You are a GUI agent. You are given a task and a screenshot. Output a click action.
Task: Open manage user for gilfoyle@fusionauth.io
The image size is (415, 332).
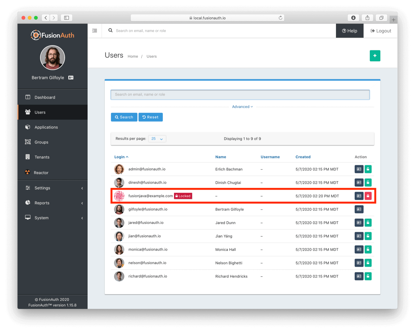359,209
